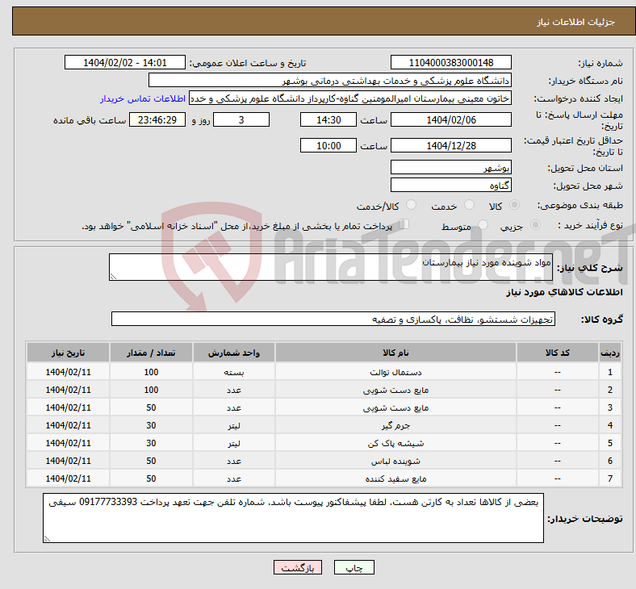Open اطلاعات تماس خریدار link
This screenshot has height=589, width=636.
tap(143, 98)
